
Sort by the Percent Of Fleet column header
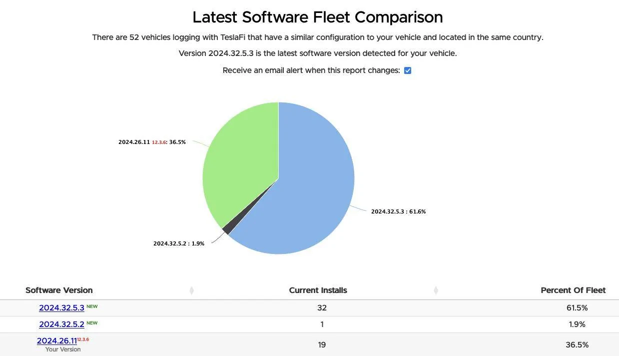pos(573,290)
